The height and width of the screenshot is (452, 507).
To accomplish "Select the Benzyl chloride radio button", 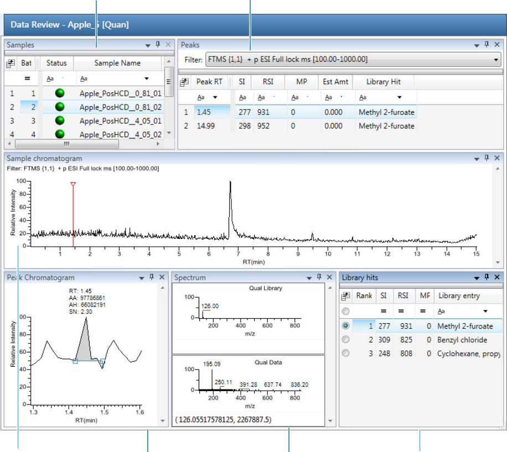I will pos(346,340).
